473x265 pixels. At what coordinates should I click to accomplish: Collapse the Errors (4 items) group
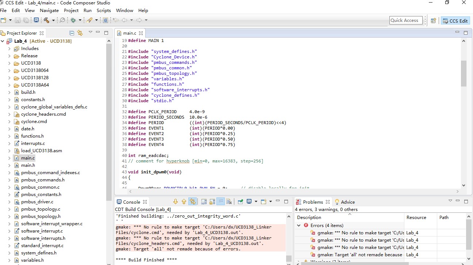click(x=299, y=226)
